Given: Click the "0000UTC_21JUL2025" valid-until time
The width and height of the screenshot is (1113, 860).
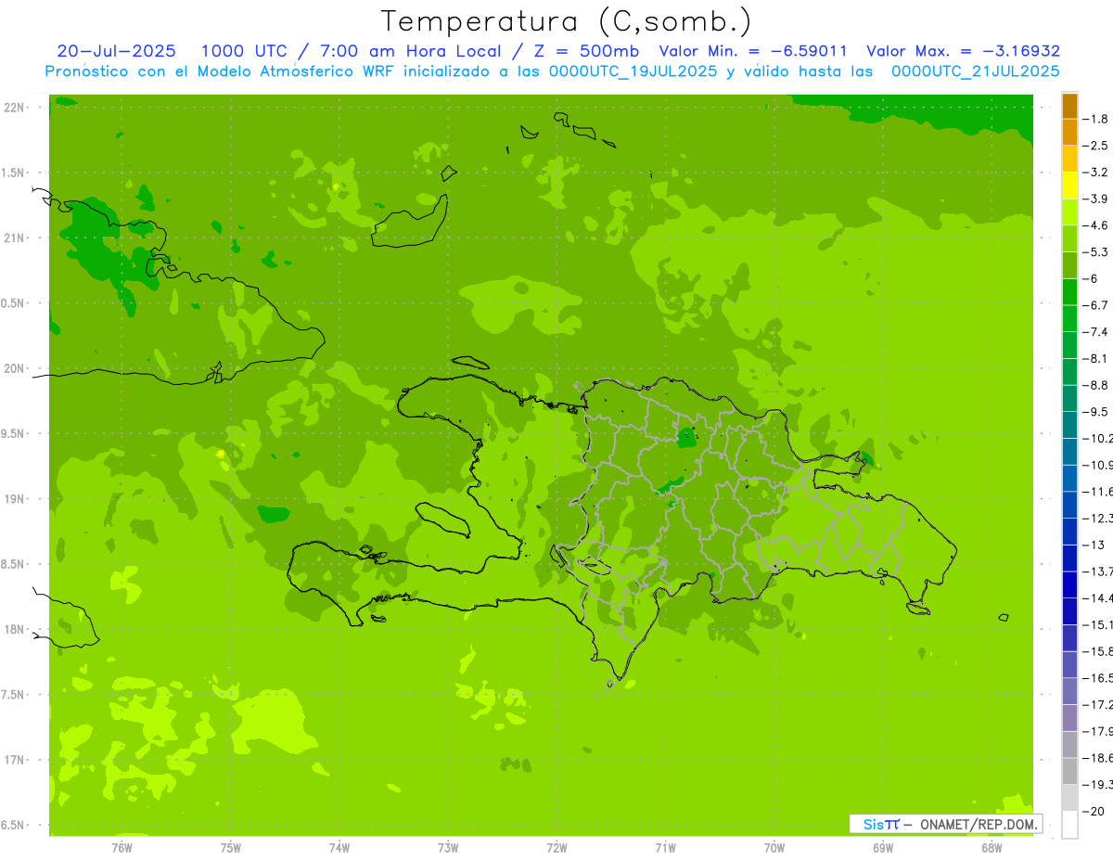Looking at the screenshot, I should click(x=975, y=71).
